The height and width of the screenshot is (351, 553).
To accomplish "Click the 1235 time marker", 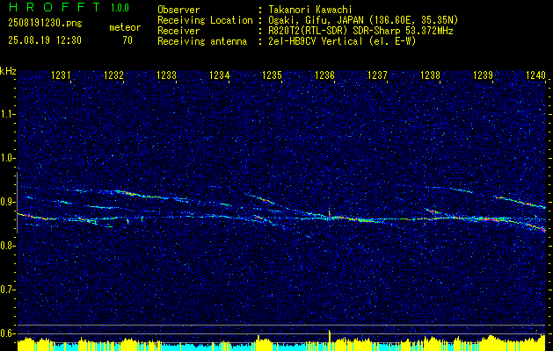I will coord(273,75).
